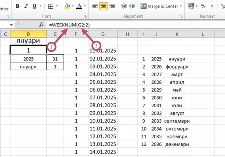Viewport: 225px width, 157px height.
Task: Click the Merge & Center button
Action: (x=160, y=6)
